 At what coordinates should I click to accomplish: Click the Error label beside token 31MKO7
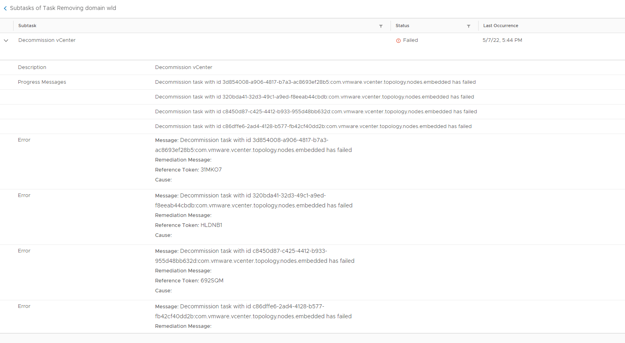click(24, 140)
